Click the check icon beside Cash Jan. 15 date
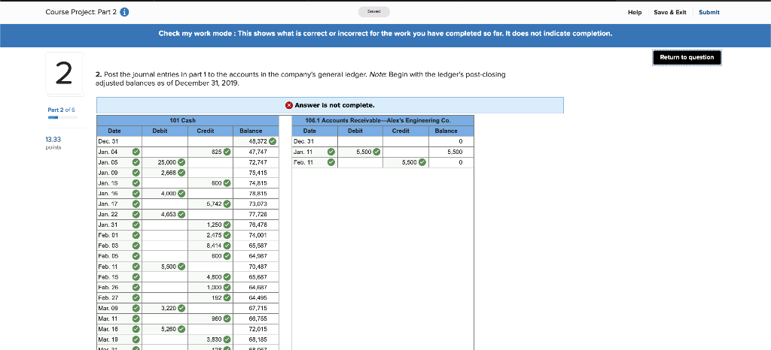 pos(136,183)
